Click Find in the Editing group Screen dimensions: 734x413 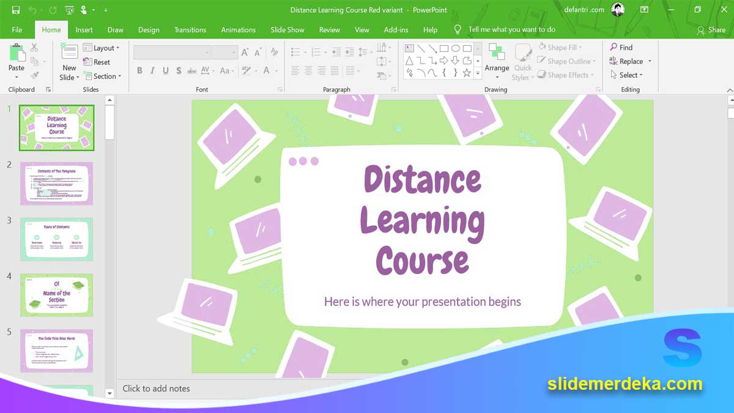click(x=621, y=47)
